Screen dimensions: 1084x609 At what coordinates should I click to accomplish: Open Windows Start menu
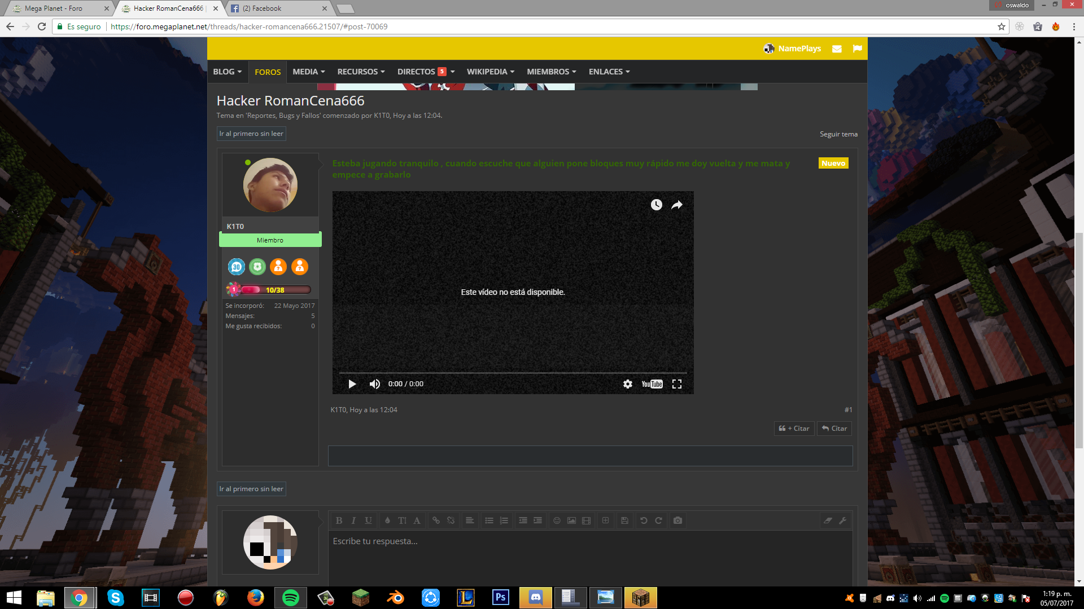[14, 598]
